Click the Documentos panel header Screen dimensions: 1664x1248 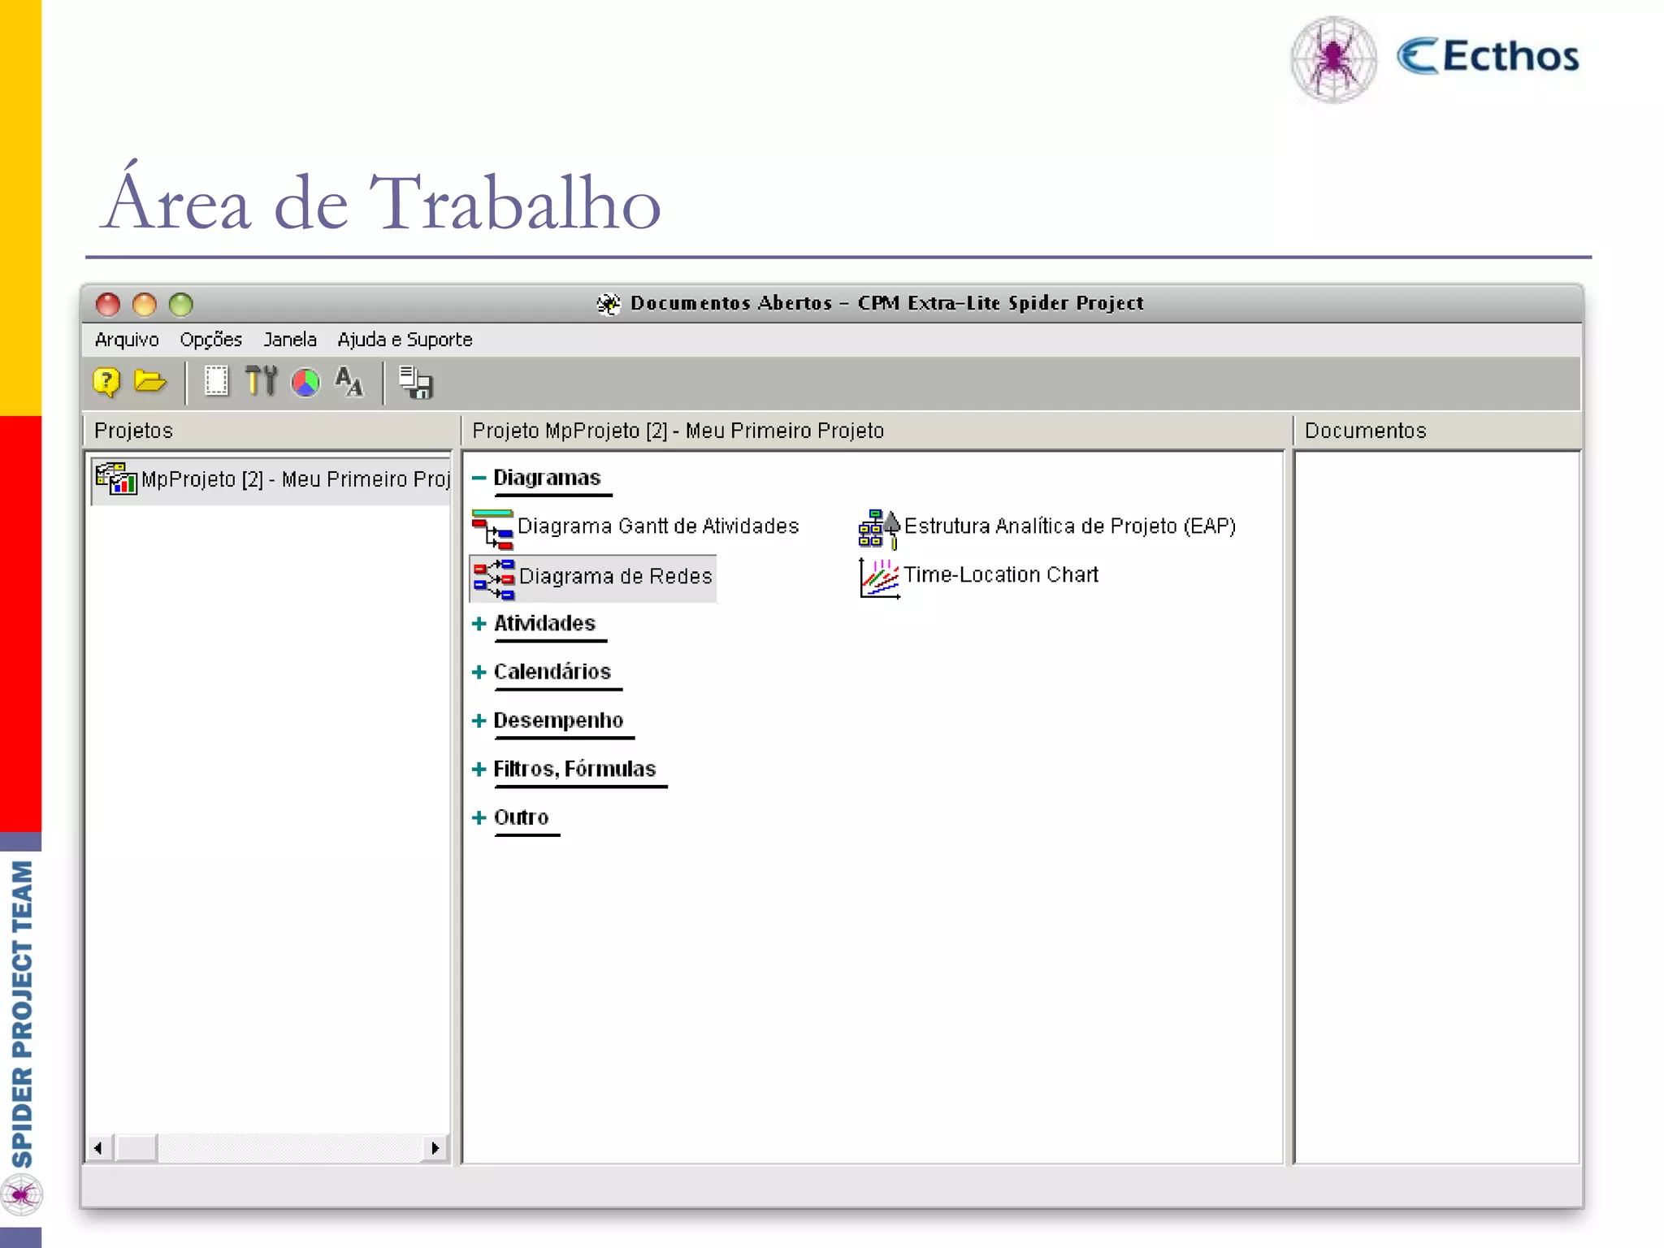[x=1436, y=431]
